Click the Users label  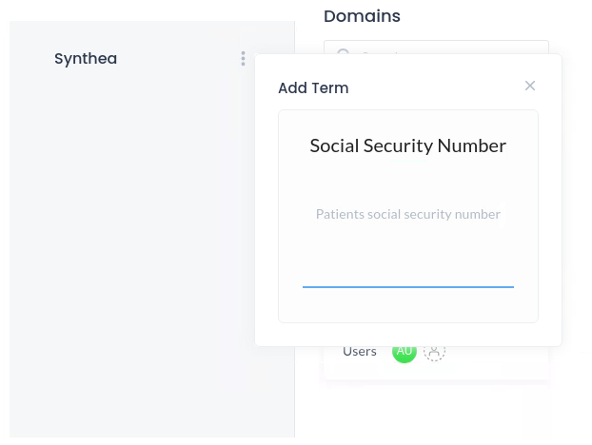coord(360,352)
